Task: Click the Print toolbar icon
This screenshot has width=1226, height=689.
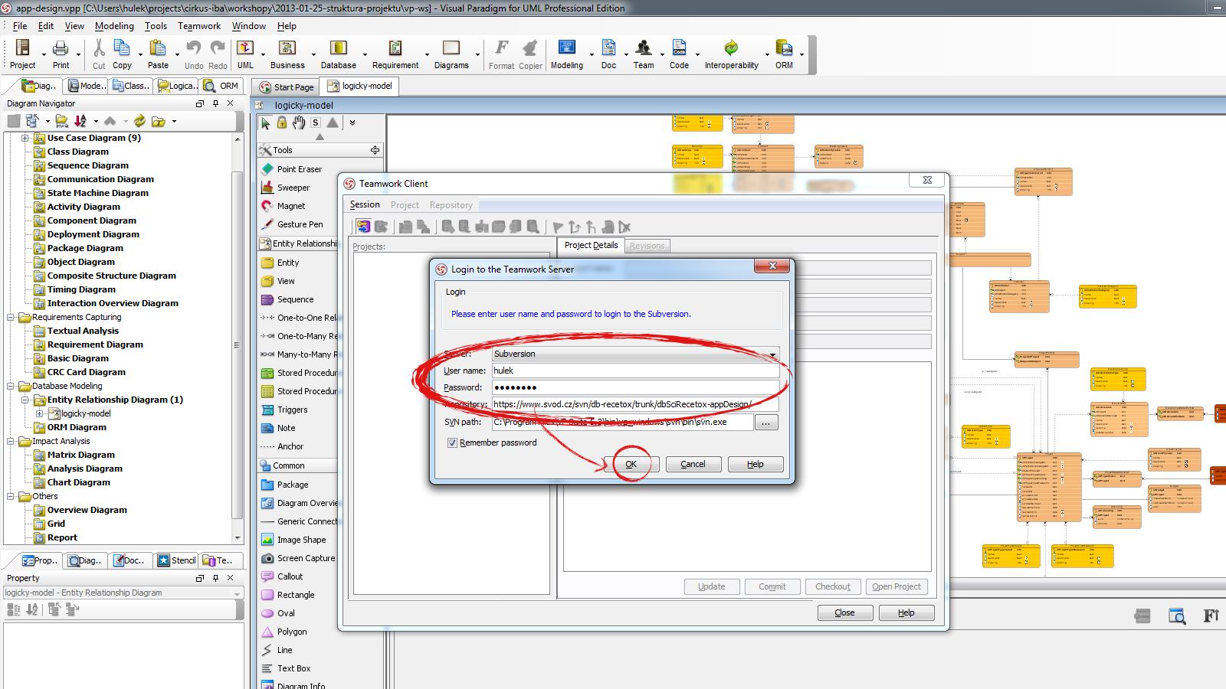Action: click(61, 48)
